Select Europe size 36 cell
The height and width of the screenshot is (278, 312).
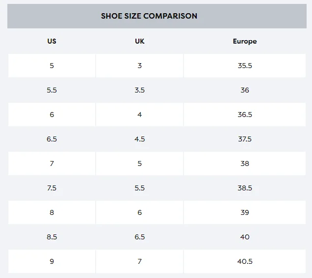244,90
